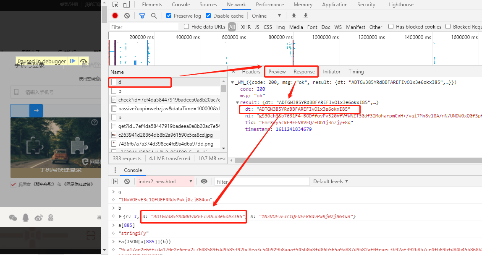Screen dimensions: 482x255
Task: Clear the network log
Action: pos(127,16)
